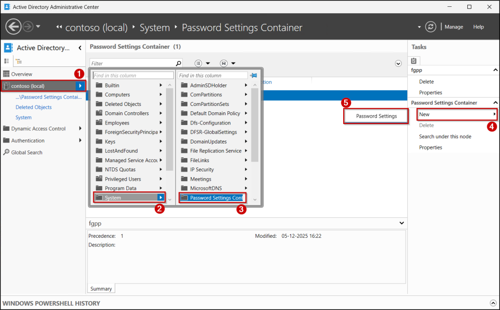
Task: Select the list view navigation icon
Action: click(x=6, y=61)
